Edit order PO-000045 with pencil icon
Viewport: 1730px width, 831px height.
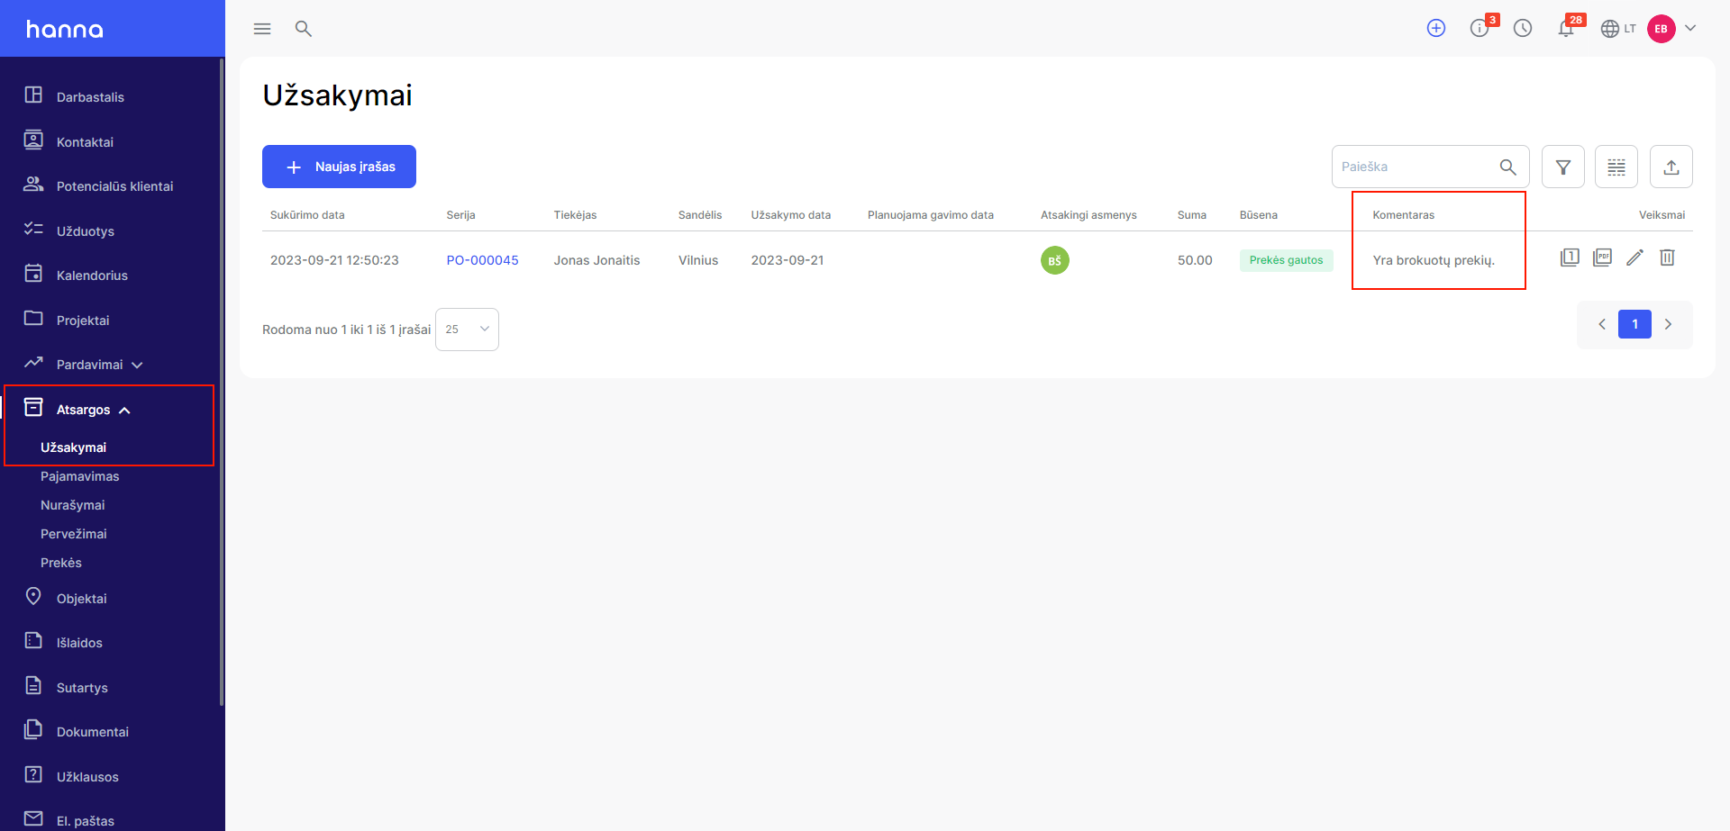click(x=1634, y=257)
